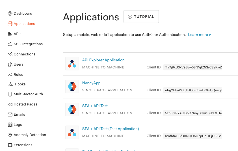Image resolution: width=238 pixels, height=151 pixels.
Task: Click the Connections share-nodes icon
Action: coord(10,54)
